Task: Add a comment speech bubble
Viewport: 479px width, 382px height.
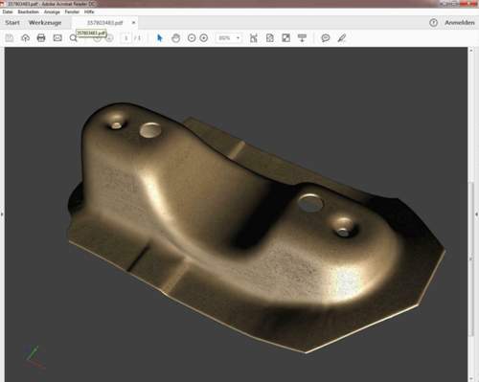Action: 326,38
